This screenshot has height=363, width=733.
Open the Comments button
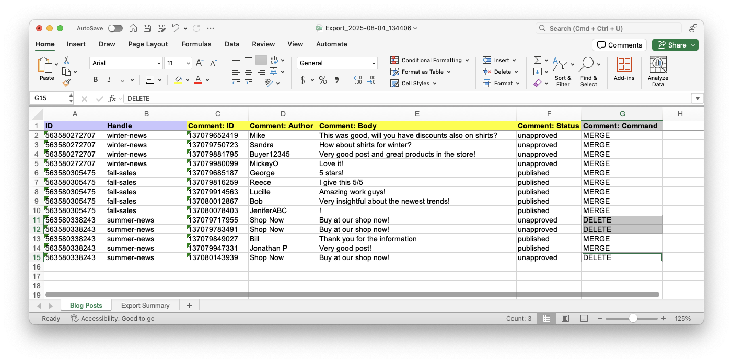619,45
